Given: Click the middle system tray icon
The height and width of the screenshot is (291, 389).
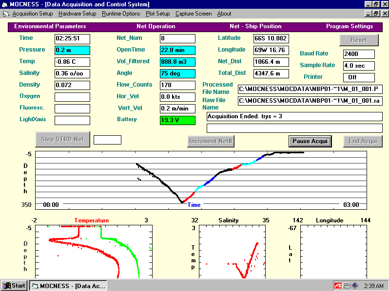Looking at the screenshot, I should coord(346,286).
